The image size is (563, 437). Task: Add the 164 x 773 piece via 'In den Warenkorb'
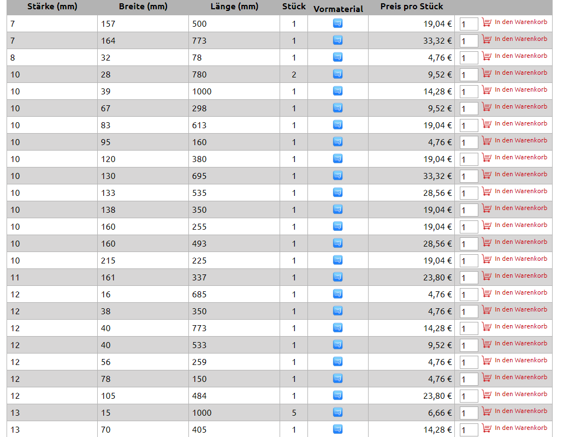coord(521,39)
